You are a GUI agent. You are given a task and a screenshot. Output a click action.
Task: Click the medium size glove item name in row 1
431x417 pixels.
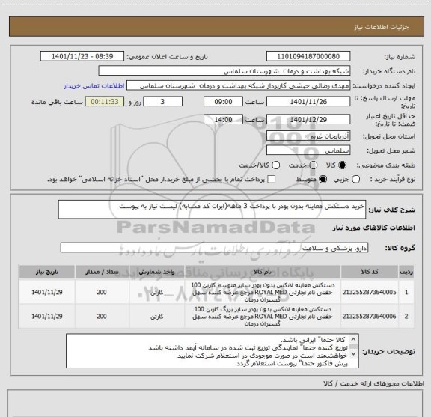(x=263, y=292)
